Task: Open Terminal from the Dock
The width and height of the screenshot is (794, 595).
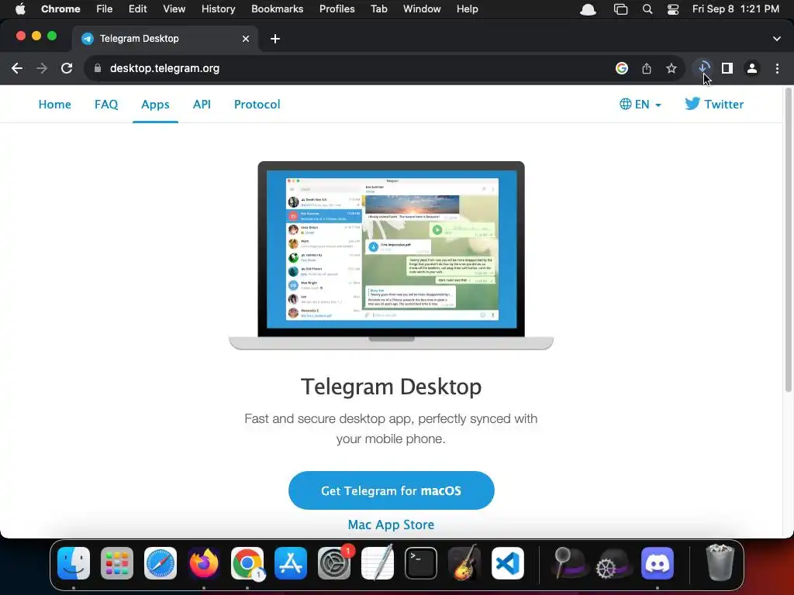Action: pos(421,563)
